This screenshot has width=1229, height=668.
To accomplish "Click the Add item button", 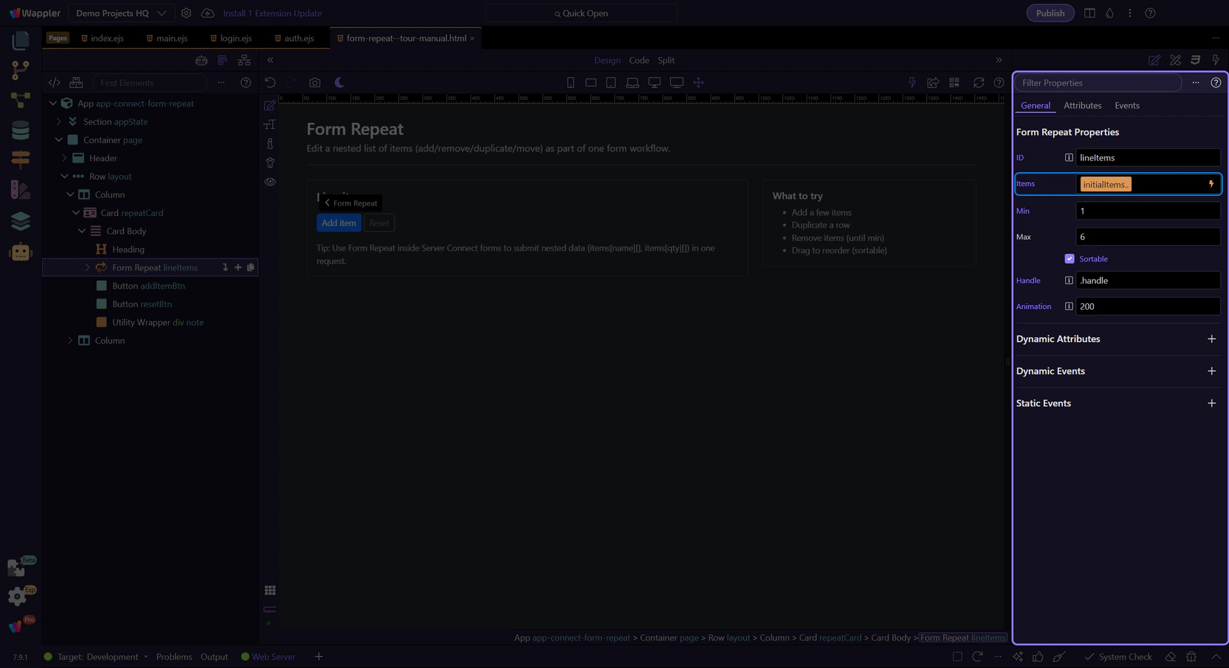I will (339, 223).
